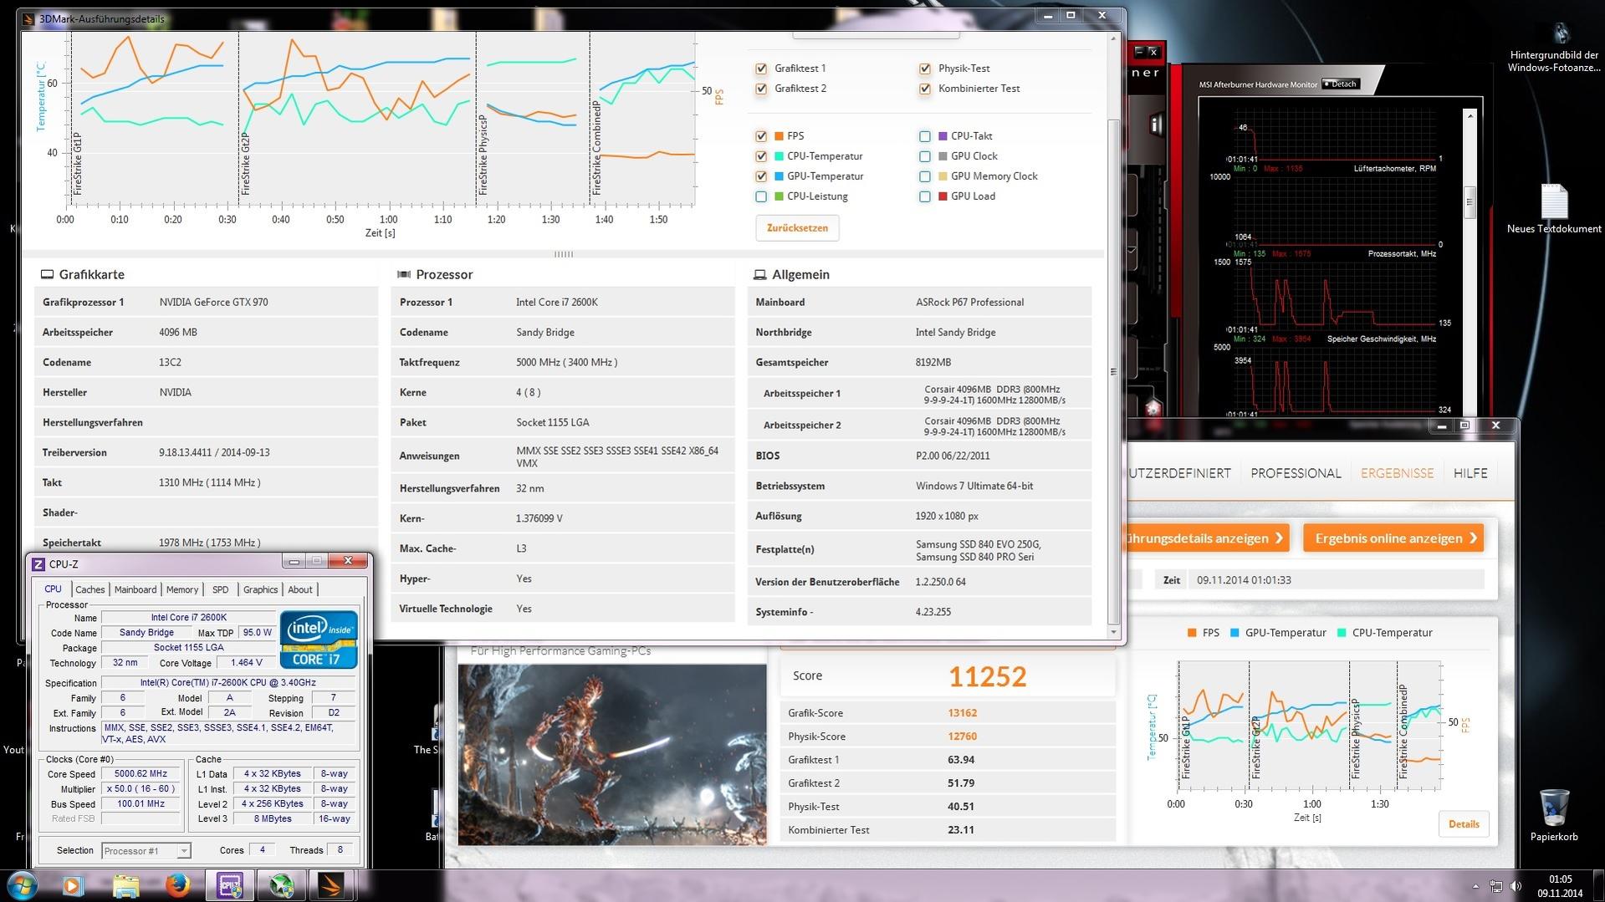The height and width of the screenshot is (902, 1605).
Task: Switch to CPU-Z via its taskbar icon
Action: click(230, 885)
